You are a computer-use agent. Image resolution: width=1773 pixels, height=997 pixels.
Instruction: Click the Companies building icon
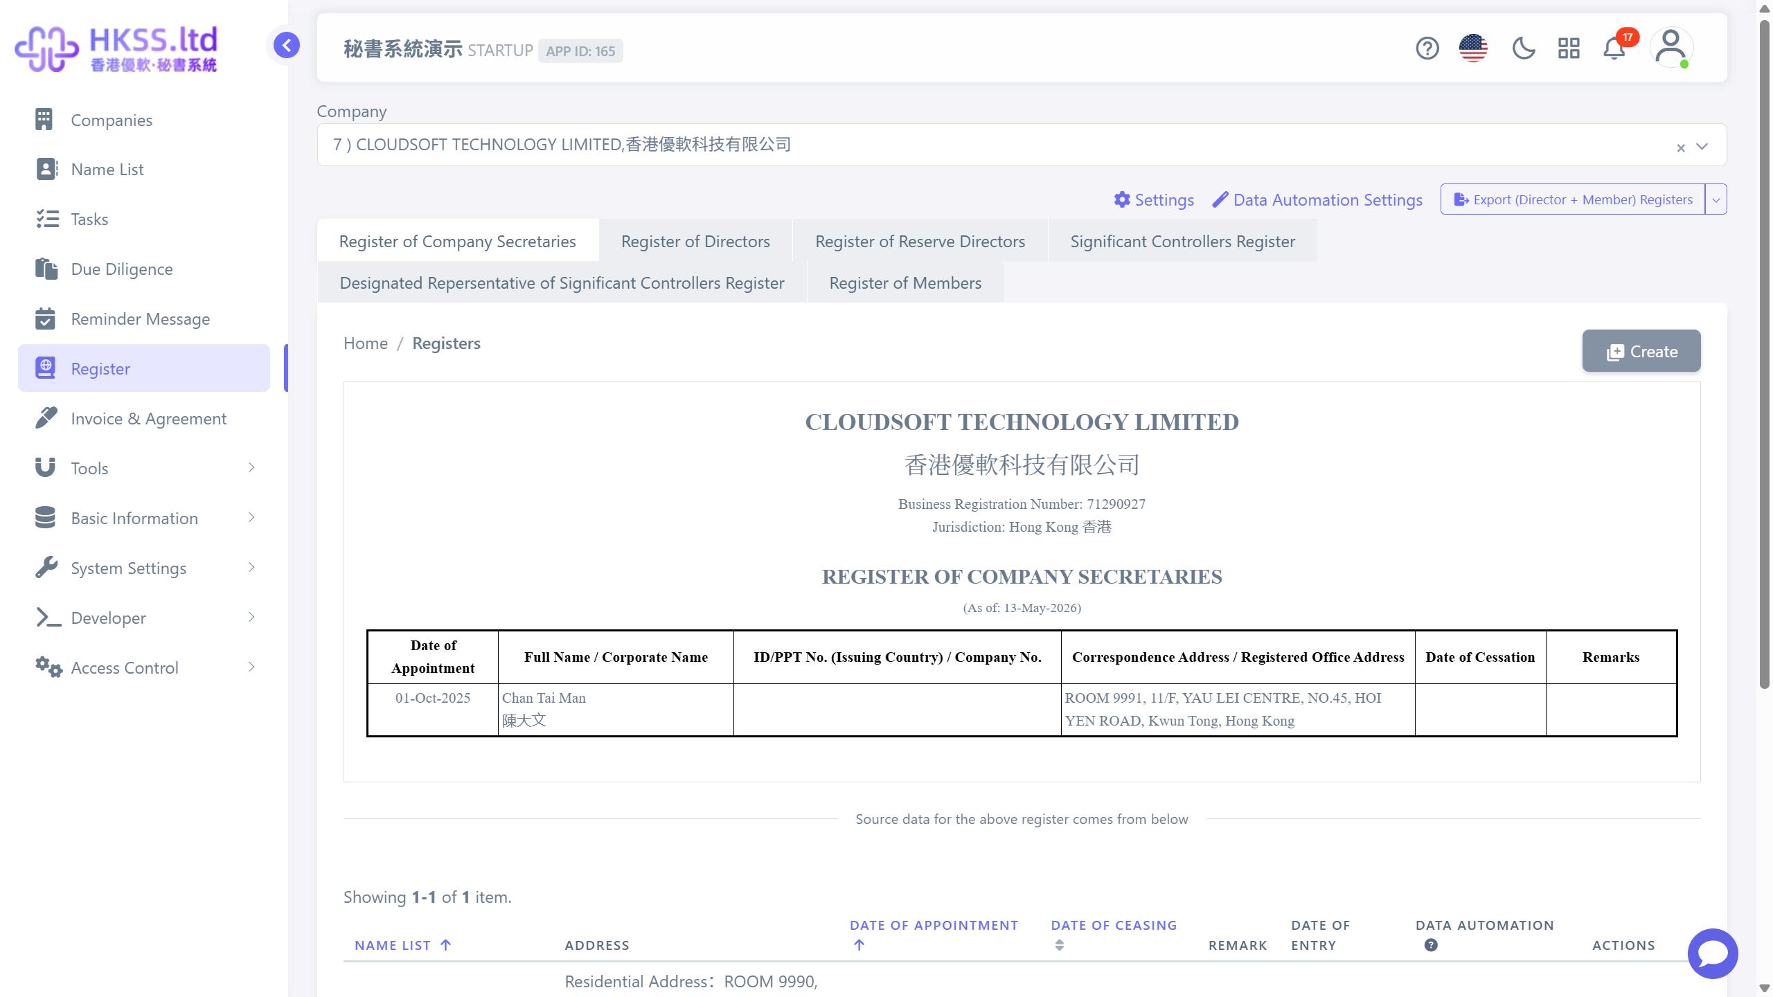point(44,119)
